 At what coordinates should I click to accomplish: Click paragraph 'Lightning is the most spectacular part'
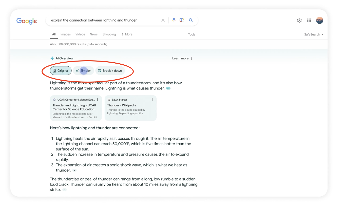[x=116, y=86]
